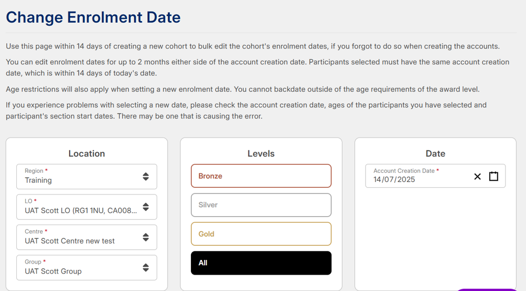Click the Centre field arrows icon

point(146,238)
